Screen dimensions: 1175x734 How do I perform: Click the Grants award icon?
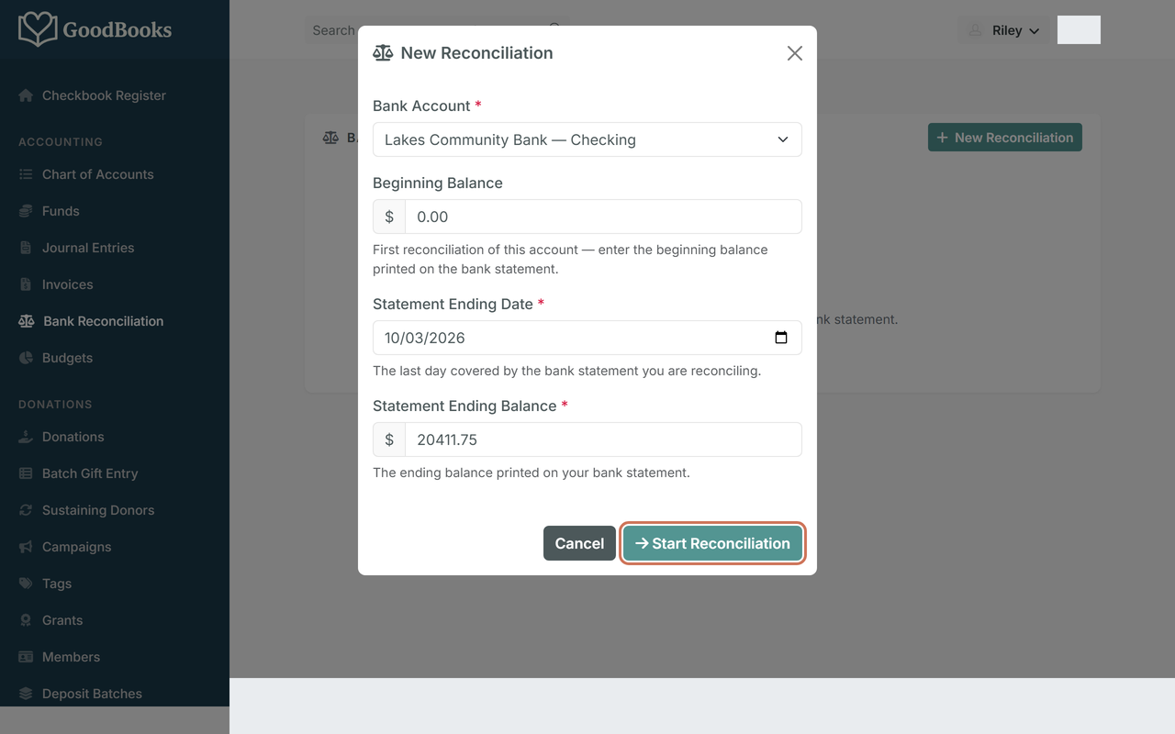[x=26, y=620]
